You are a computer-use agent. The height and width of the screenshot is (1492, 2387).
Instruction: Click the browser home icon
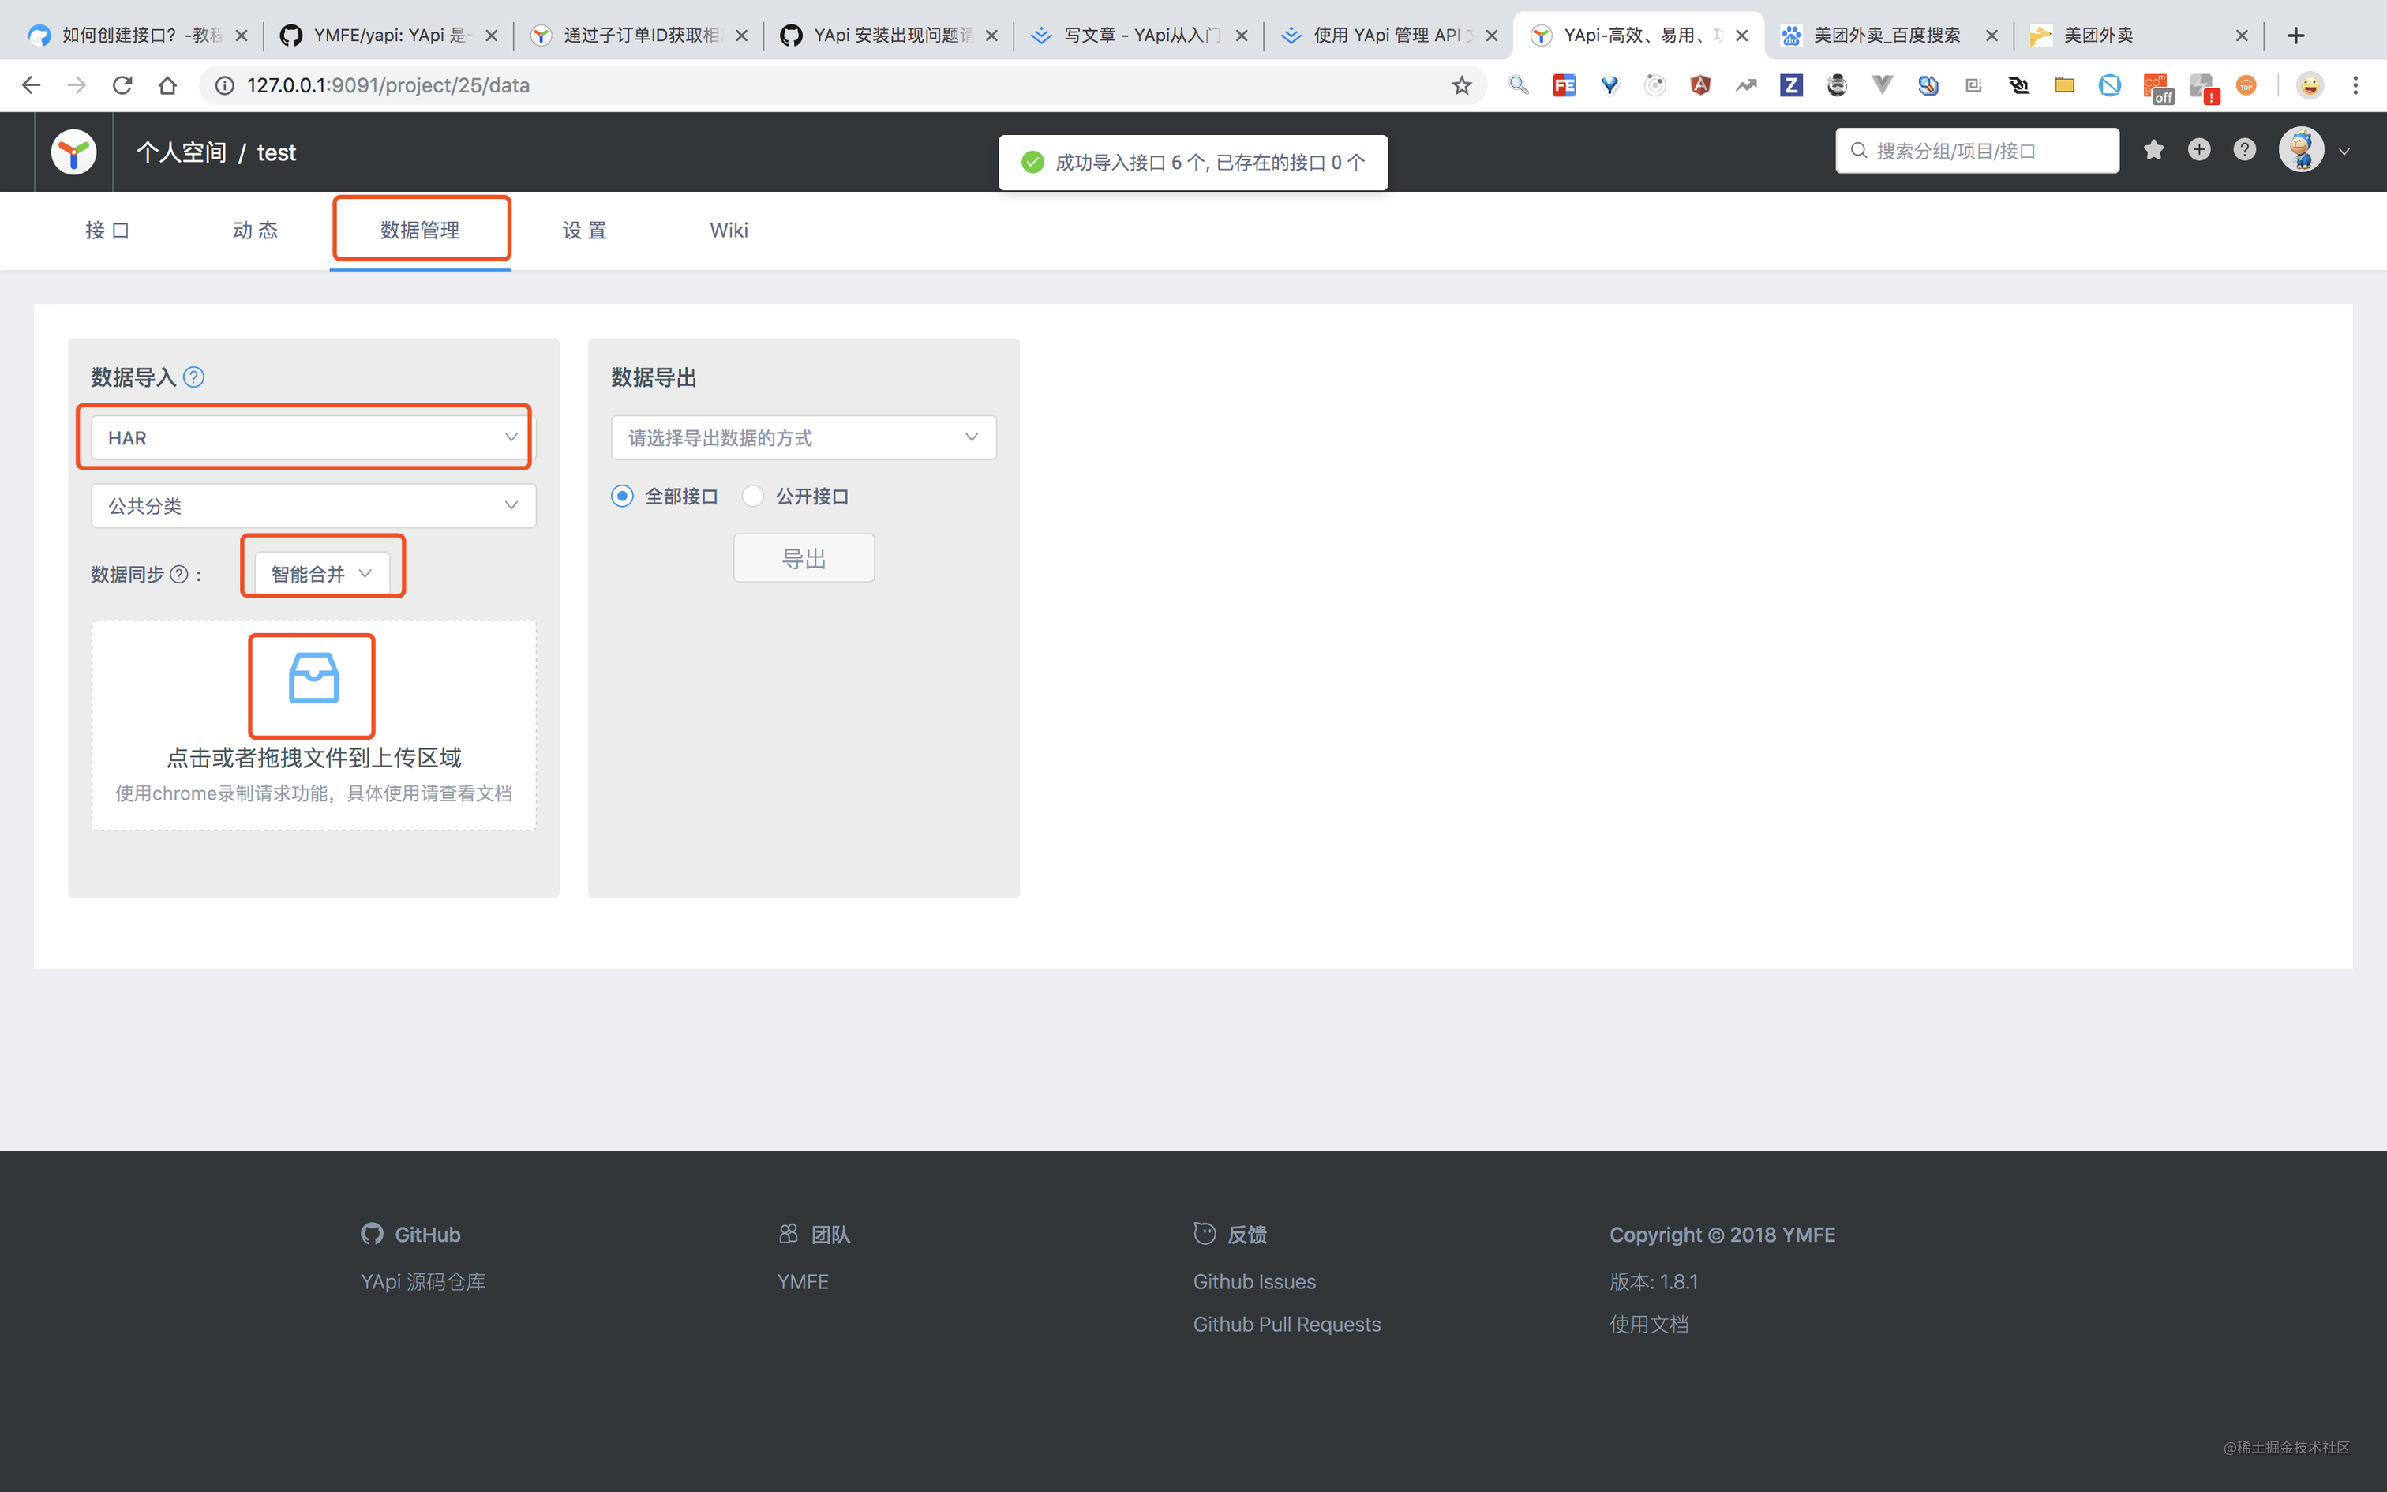click(167, 86)
